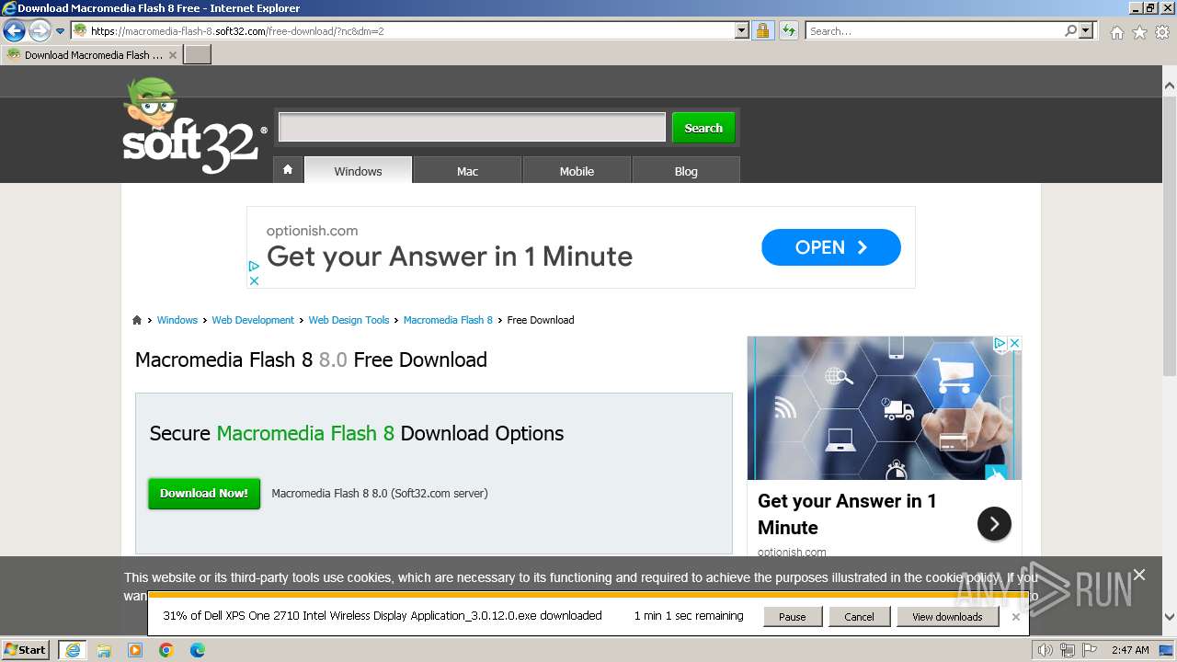Viewport: 1177px width, 662px height.
Task: Select the Blog navigation tab
Action: 686,170
